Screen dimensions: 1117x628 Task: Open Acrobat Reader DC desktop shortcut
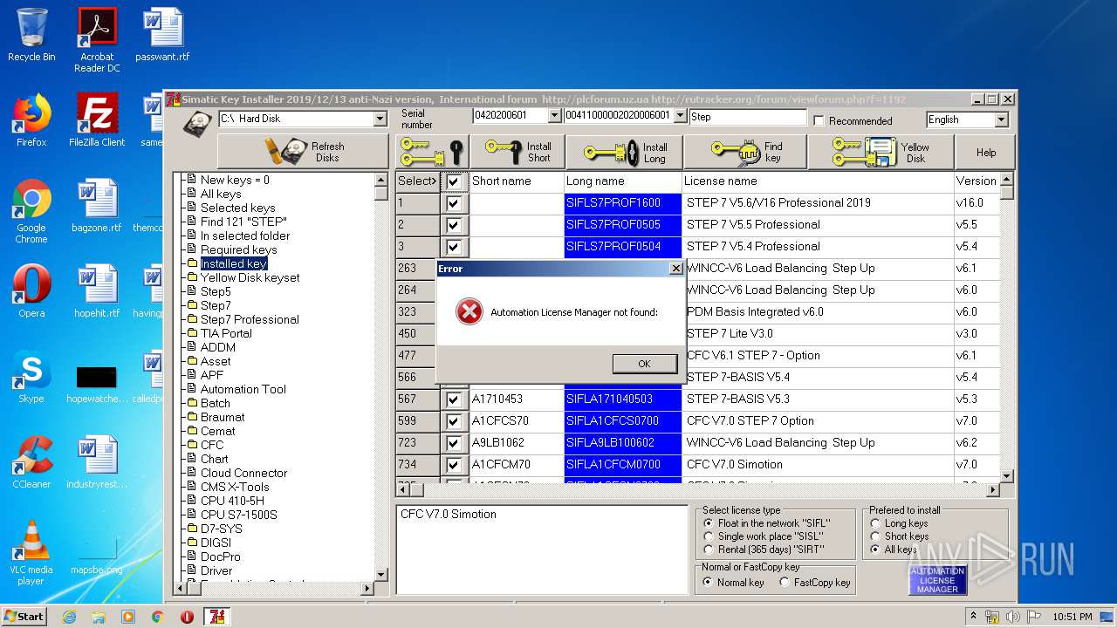[97, 40]
